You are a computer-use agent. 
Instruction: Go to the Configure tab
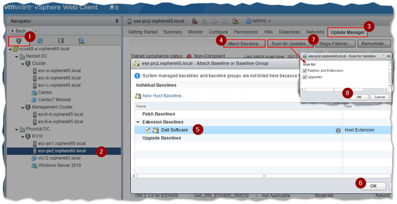(x=218, y=32)
